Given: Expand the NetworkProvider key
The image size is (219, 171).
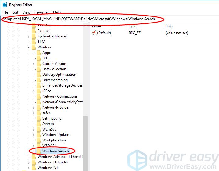Looking at the screenshot, I should (x=33, y=108).
